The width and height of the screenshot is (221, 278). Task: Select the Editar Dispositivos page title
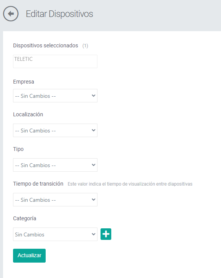click(59, 14)
